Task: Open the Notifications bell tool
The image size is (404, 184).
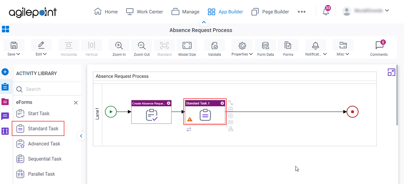Action: [316, 46]
